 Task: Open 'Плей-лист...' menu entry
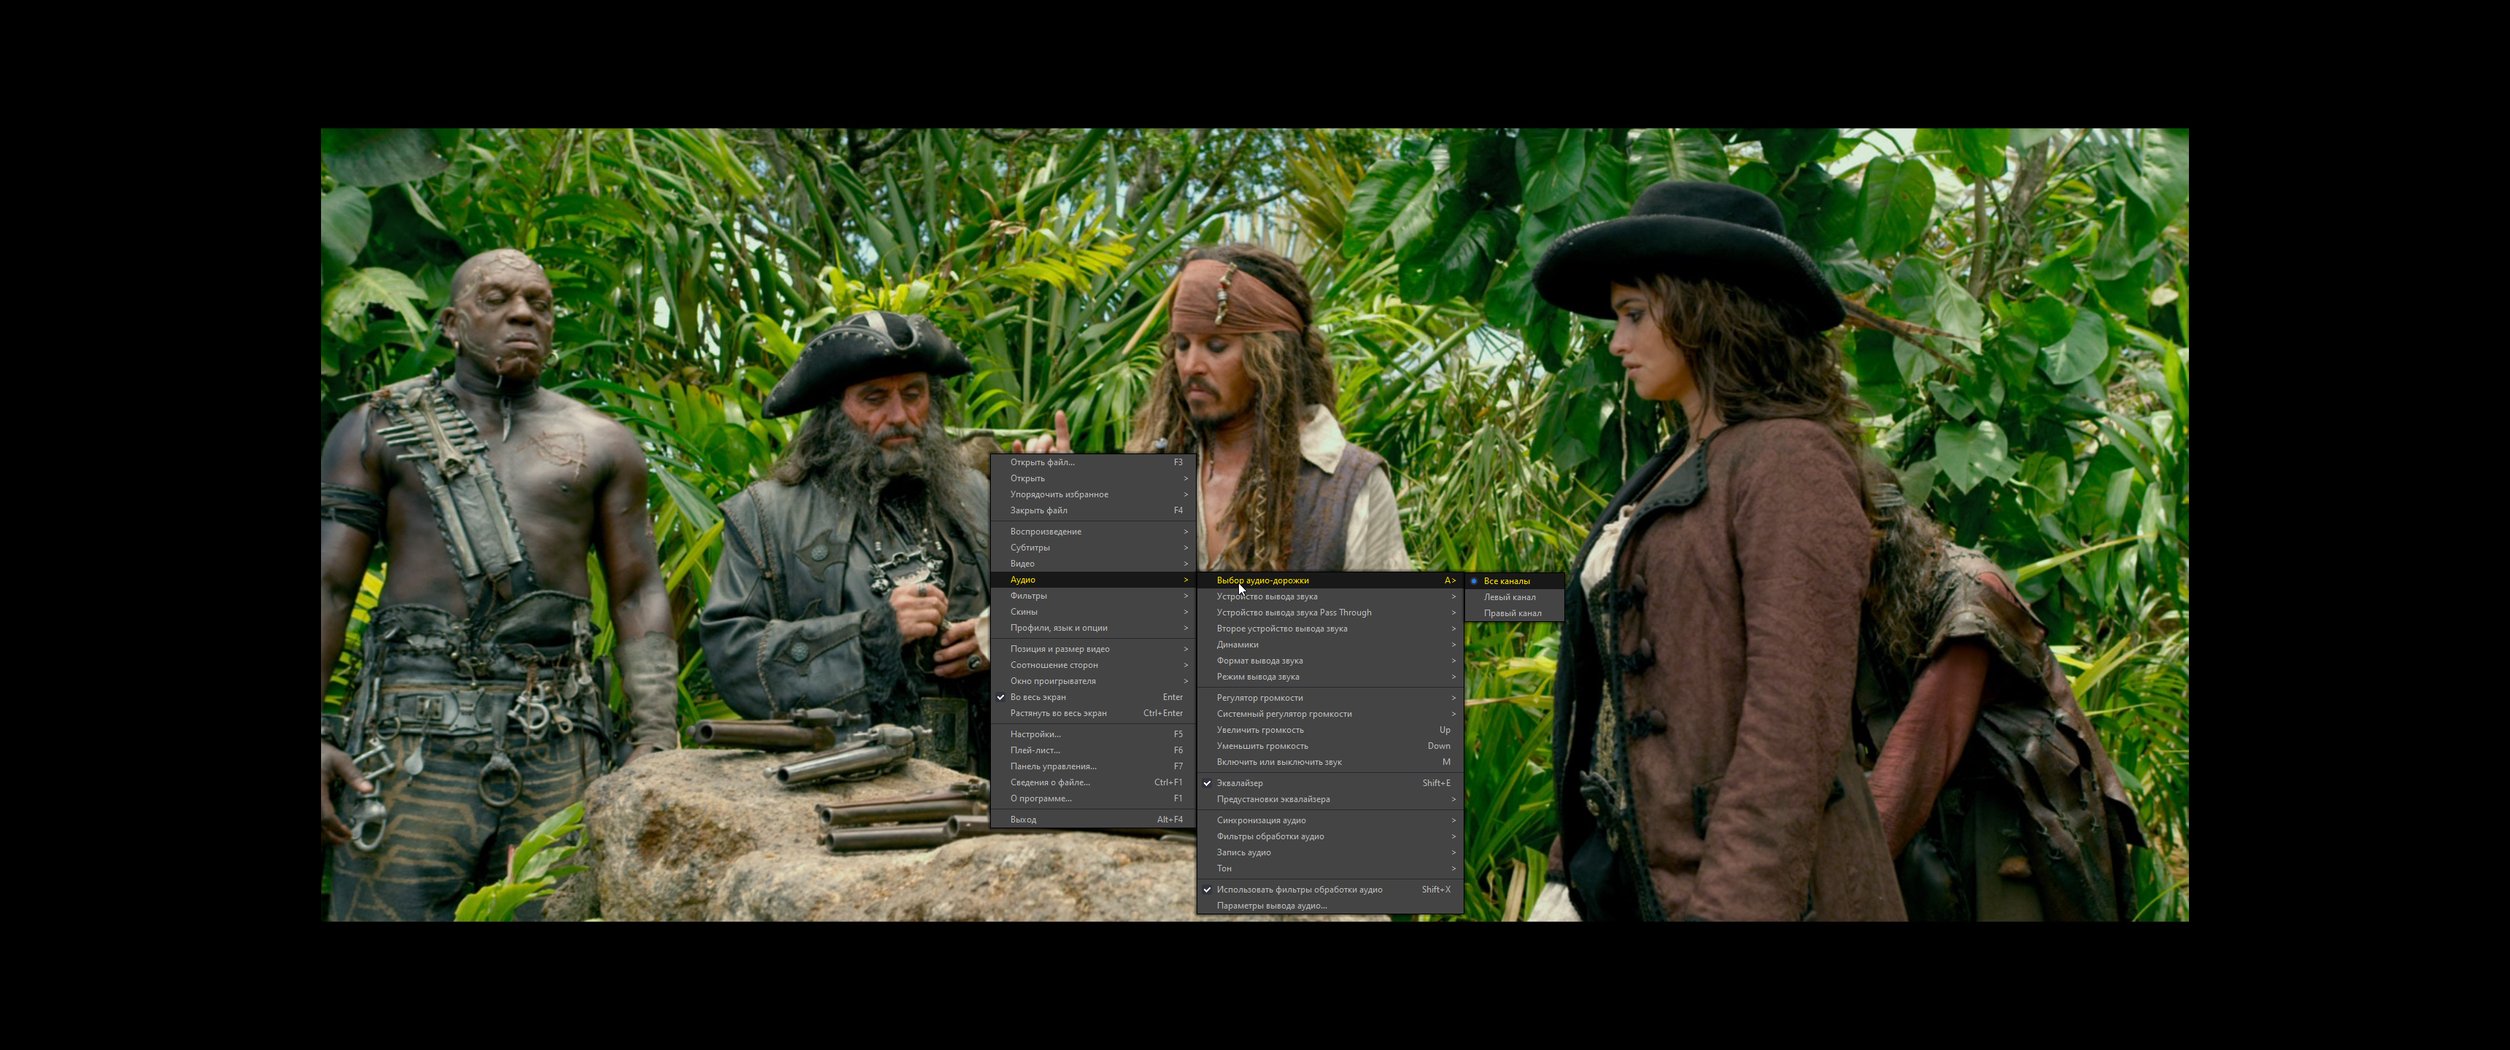click(x=1035, y=750)
